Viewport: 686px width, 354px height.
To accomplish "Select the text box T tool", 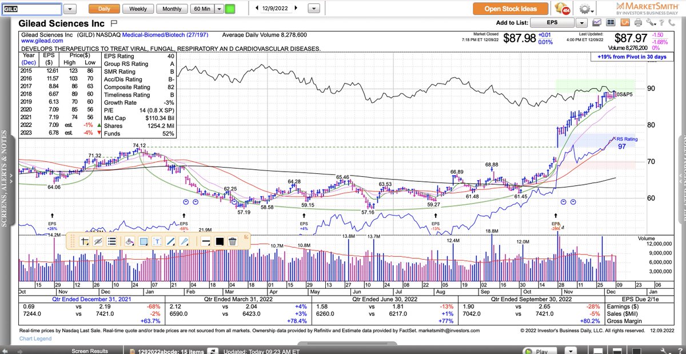I will coord(157,241).
